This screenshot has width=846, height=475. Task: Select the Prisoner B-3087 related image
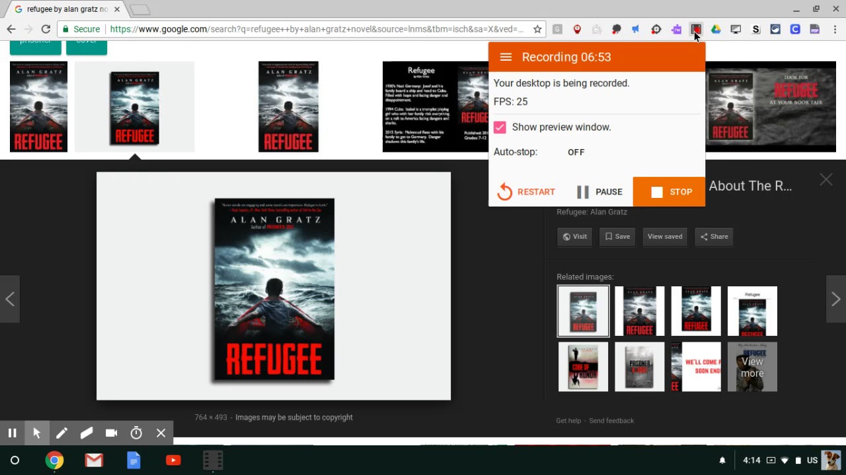[x=640, y=367]
